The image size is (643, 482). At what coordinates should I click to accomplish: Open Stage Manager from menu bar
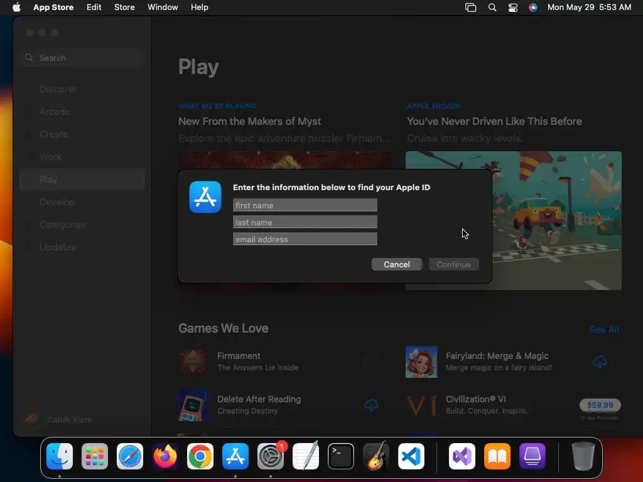[471, 8]
